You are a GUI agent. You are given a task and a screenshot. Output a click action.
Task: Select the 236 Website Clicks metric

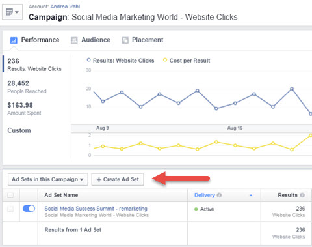click(x=34, y=65)
